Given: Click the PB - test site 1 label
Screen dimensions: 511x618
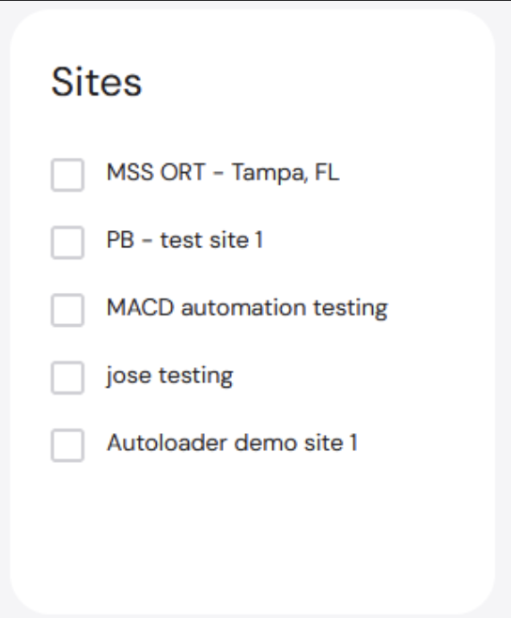Looking at the screenshot, I should (184, 240).
